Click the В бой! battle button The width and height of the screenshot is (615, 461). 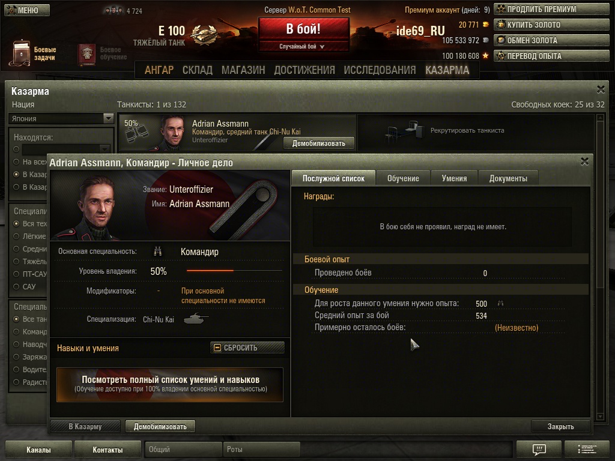[x=303, y=29]
